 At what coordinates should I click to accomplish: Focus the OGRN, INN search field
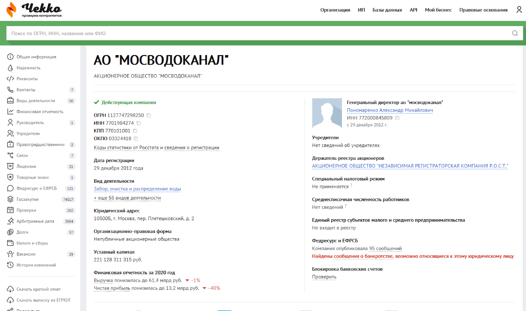(x=256, y=33)
